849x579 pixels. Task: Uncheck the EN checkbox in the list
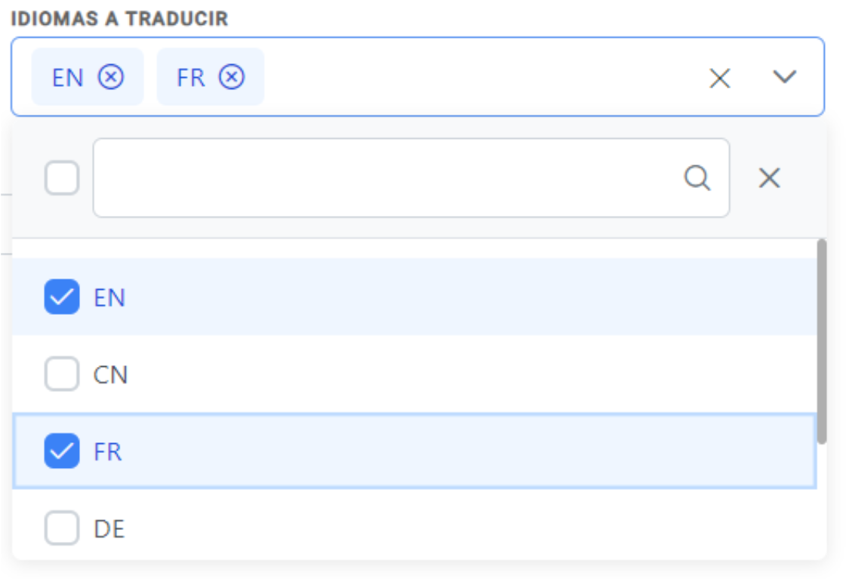click(62, 297)
